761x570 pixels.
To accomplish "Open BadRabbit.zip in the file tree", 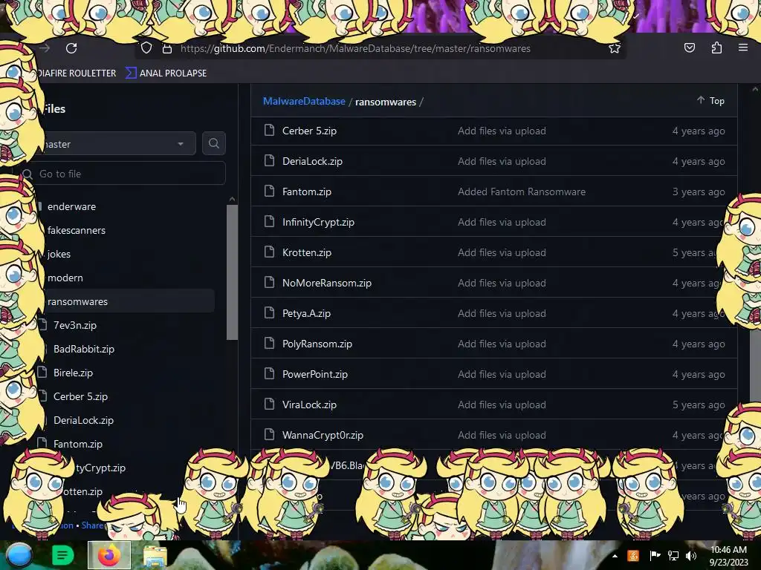I will coord(83,349).
